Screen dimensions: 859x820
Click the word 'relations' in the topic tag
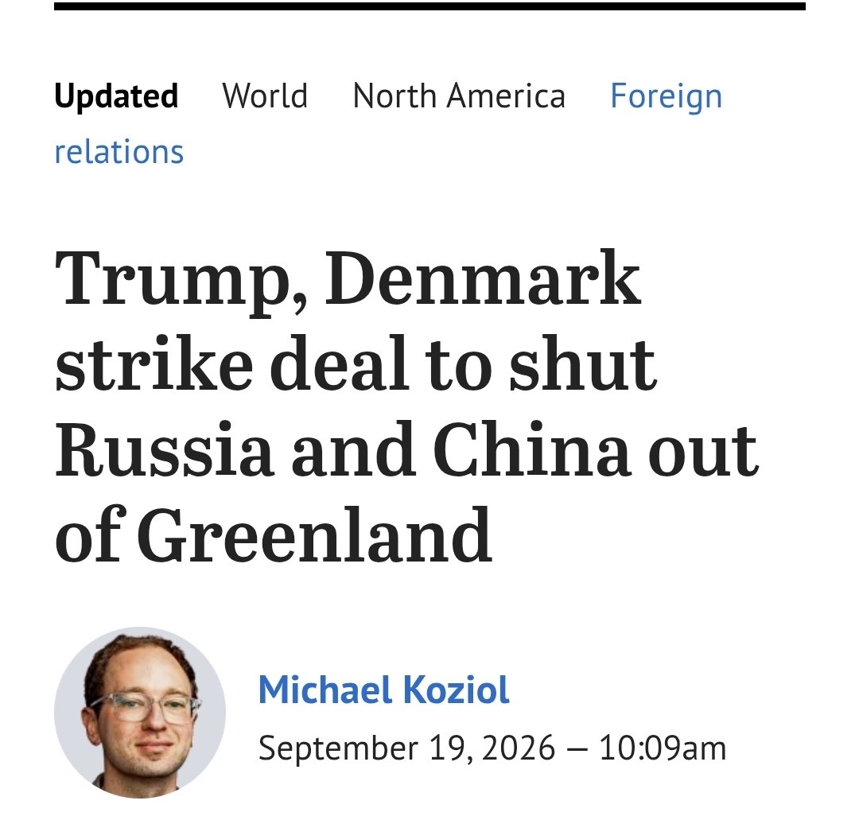point(119,152)
